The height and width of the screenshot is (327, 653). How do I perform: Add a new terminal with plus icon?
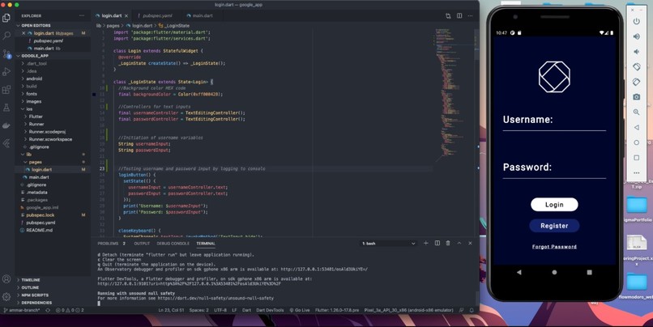coord(425,243)
